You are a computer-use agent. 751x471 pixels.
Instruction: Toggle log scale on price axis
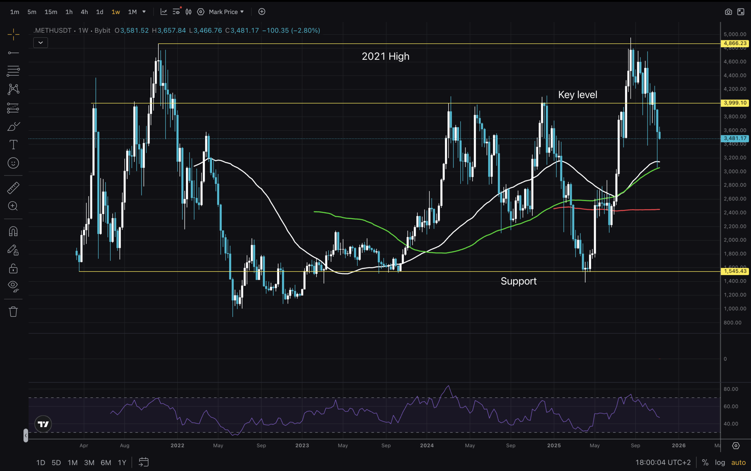coord(720,462)
